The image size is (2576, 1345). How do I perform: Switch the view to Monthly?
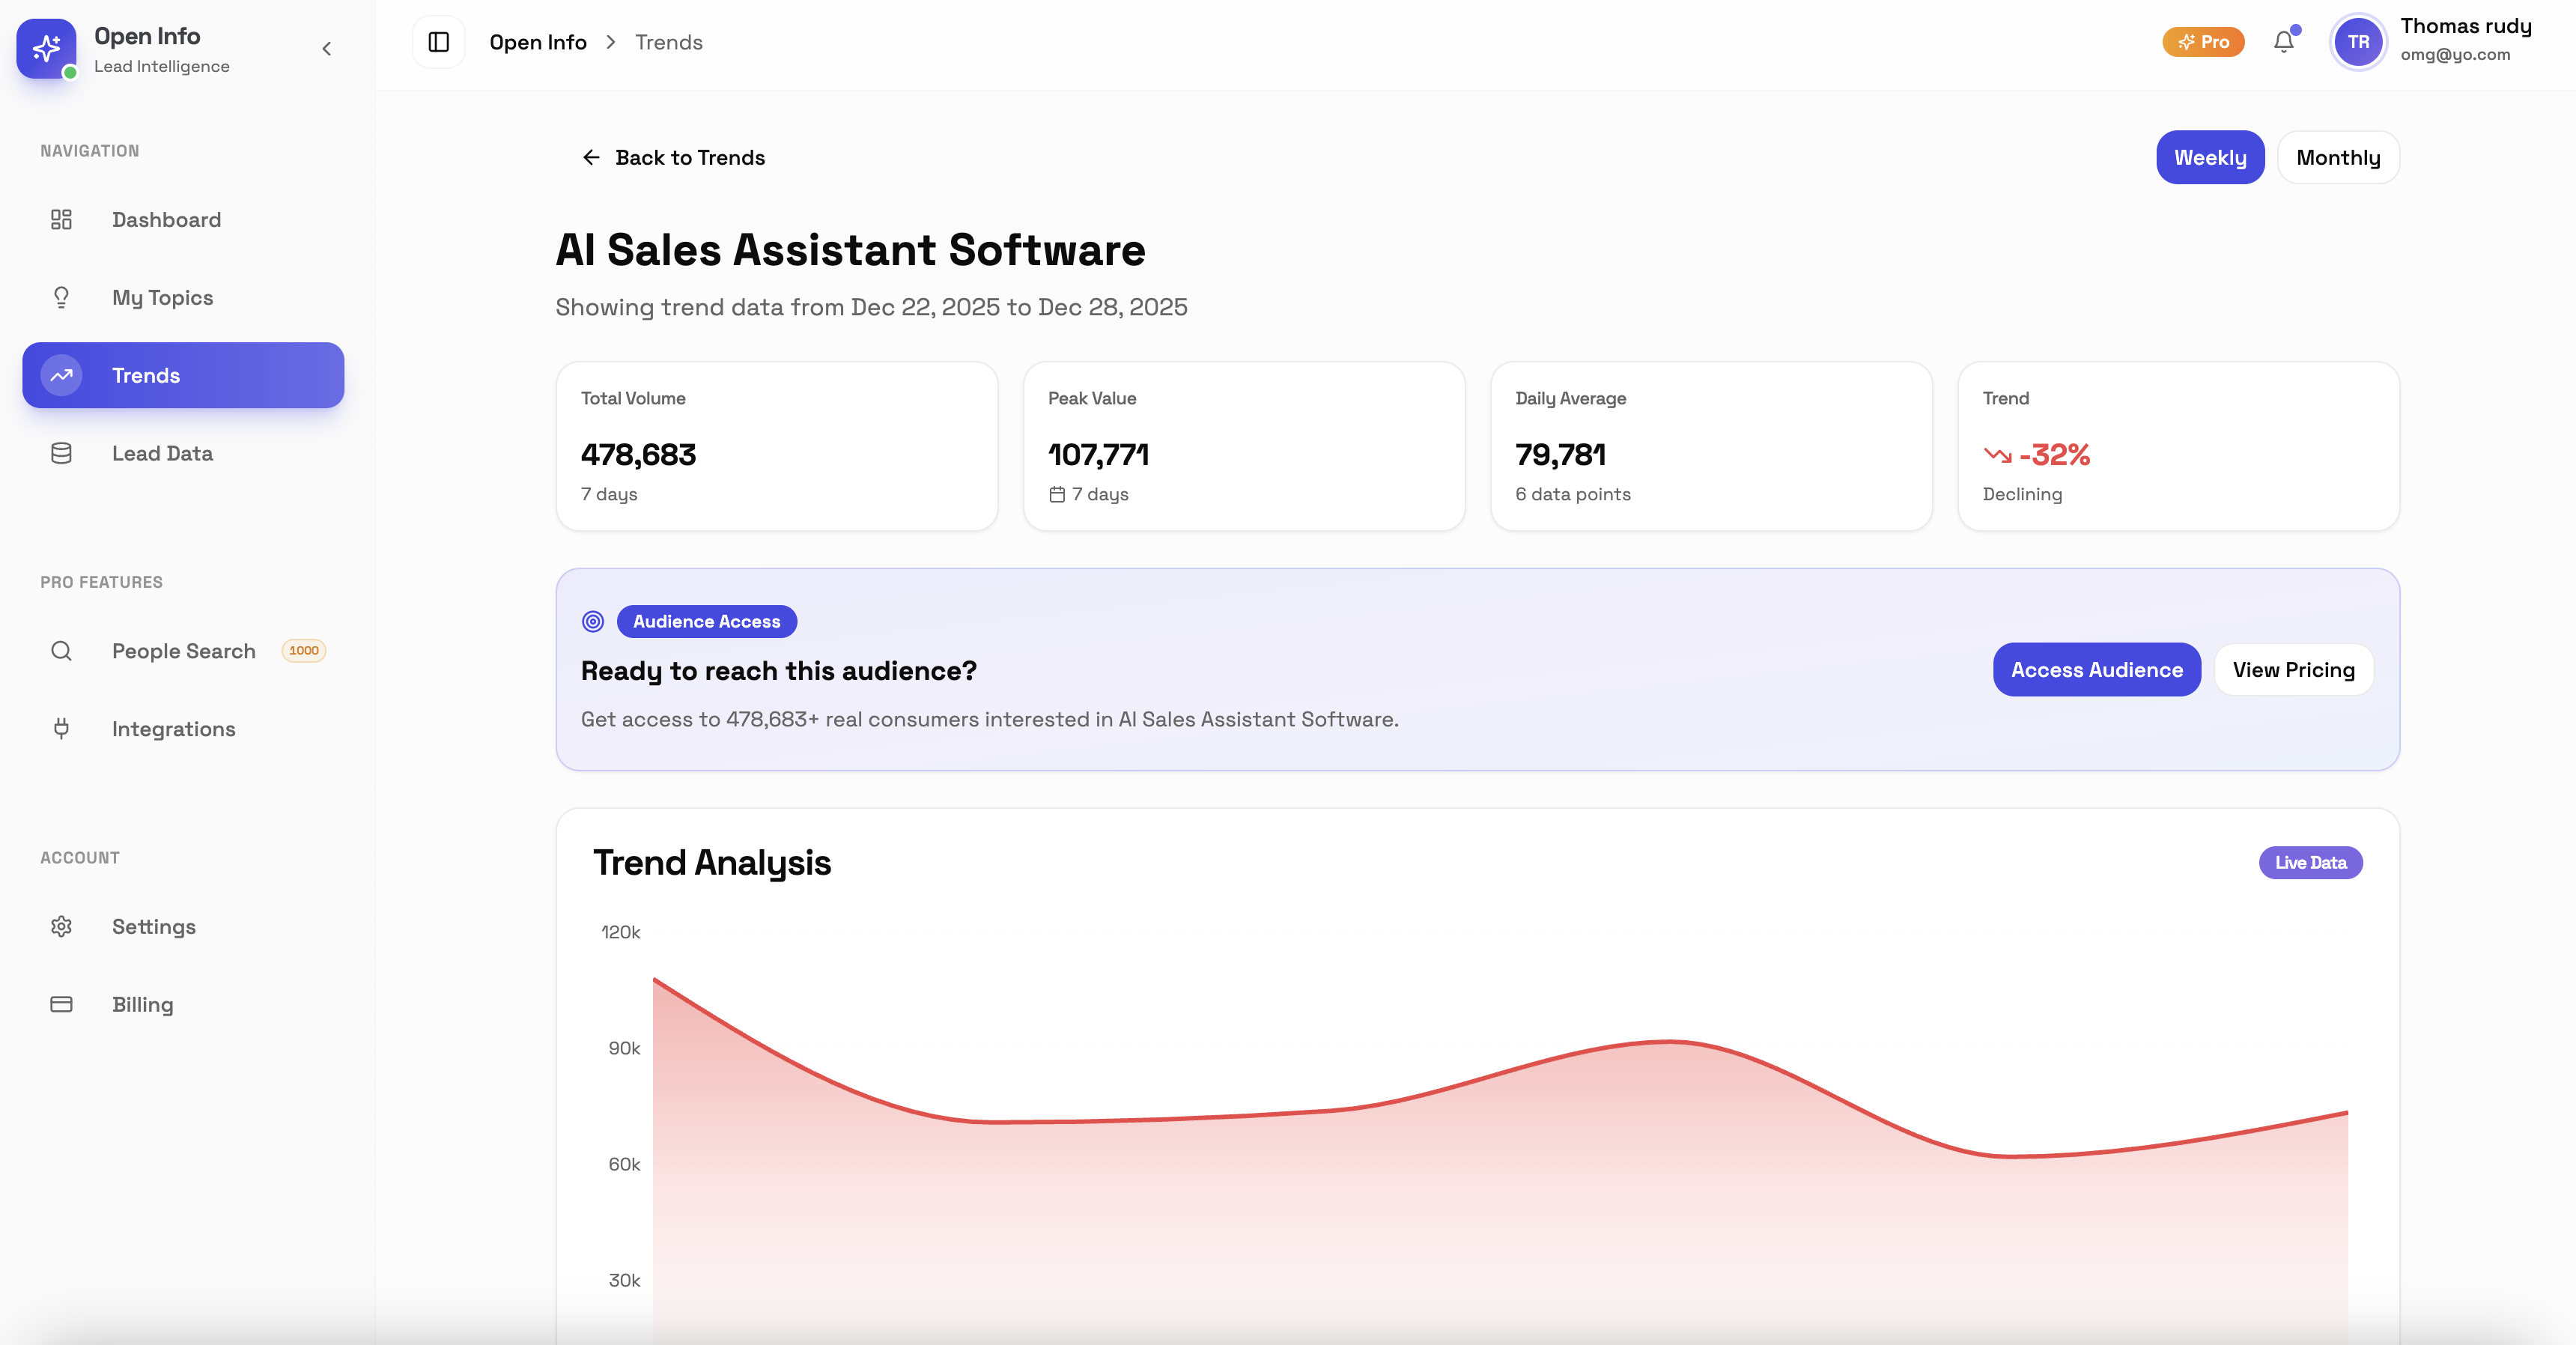tap(2337, 157)
